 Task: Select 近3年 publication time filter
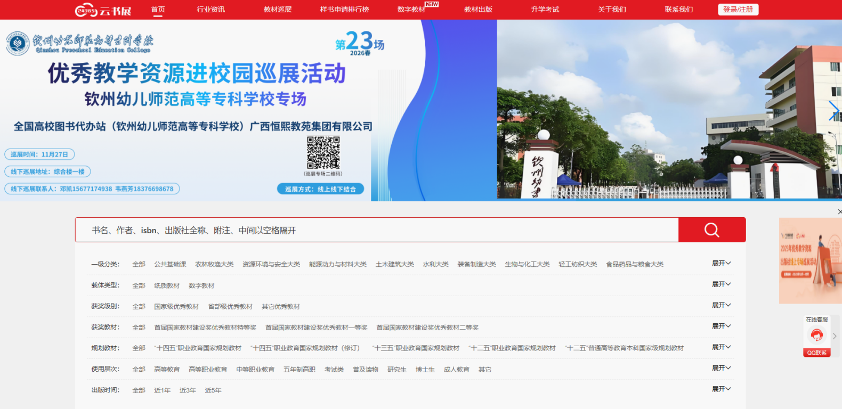188,390
